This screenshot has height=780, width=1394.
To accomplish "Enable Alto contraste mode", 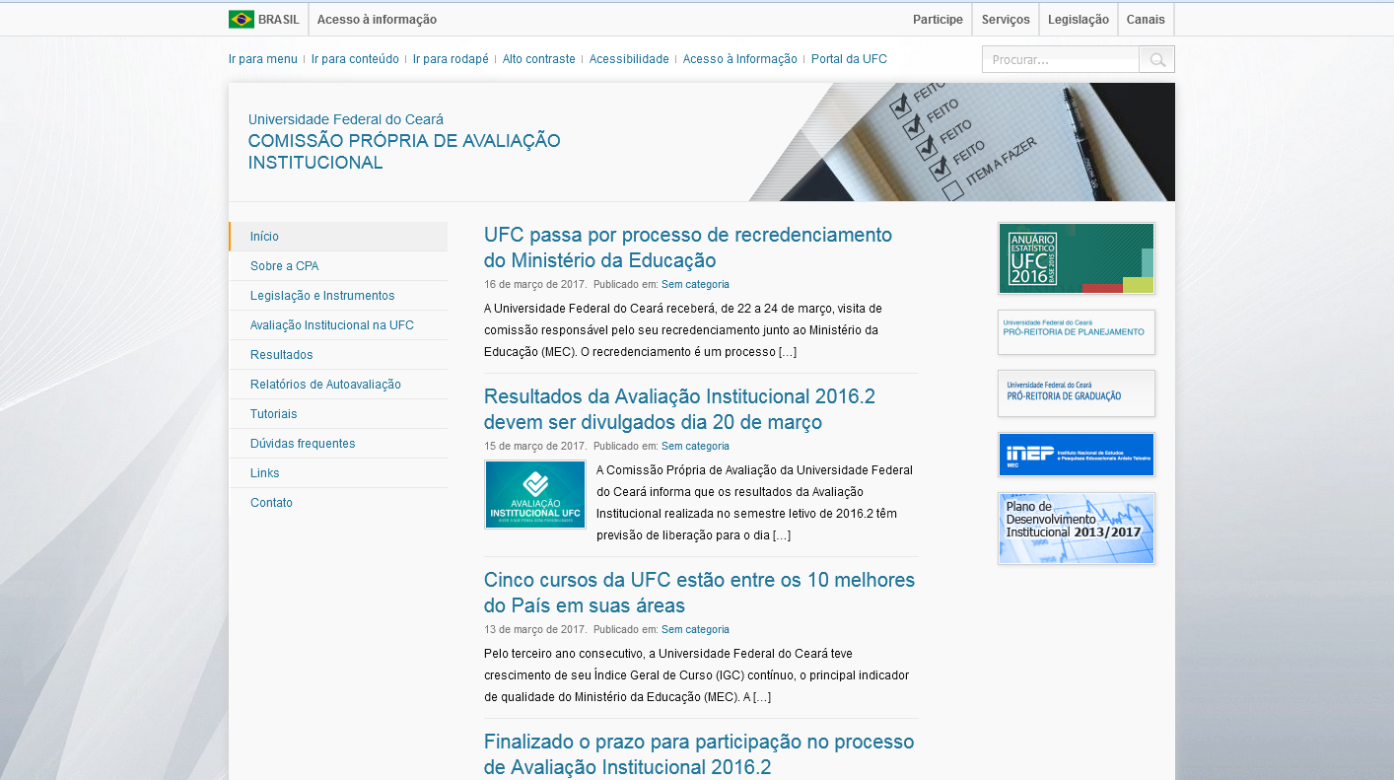I will (539, 59).
